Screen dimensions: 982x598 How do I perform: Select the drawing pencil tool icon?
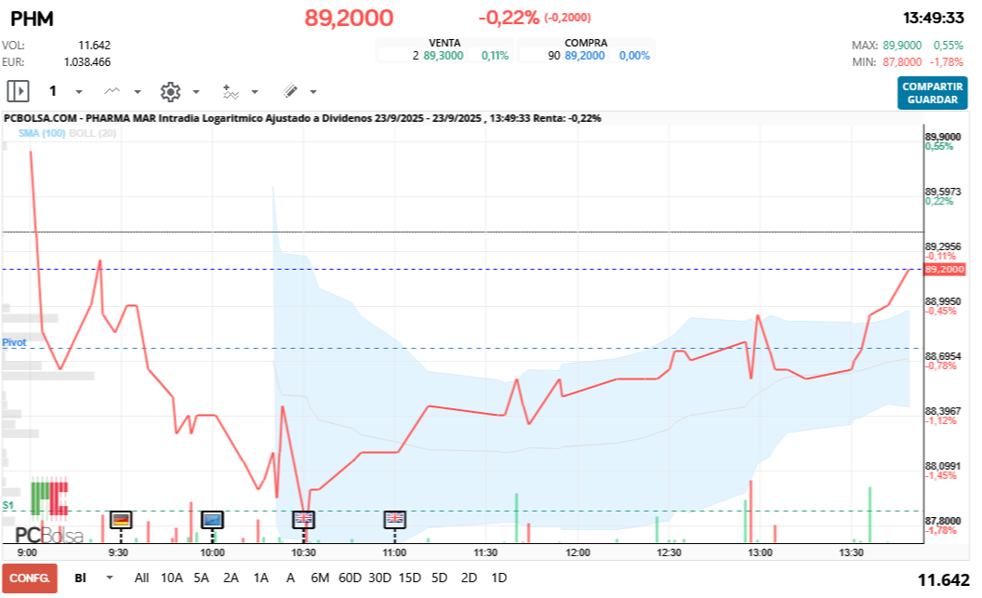point(290,91)
